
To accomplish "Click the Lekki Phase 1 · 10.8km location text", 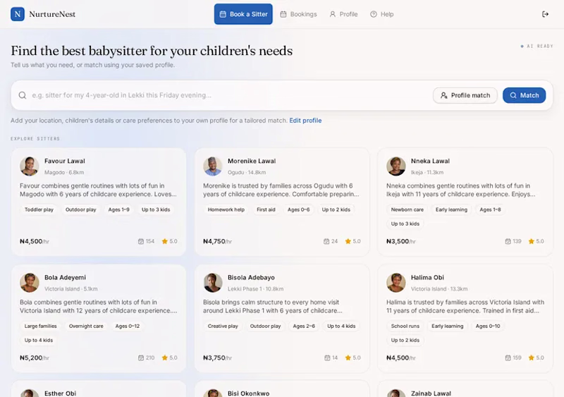I will click(x=255, y=289).
